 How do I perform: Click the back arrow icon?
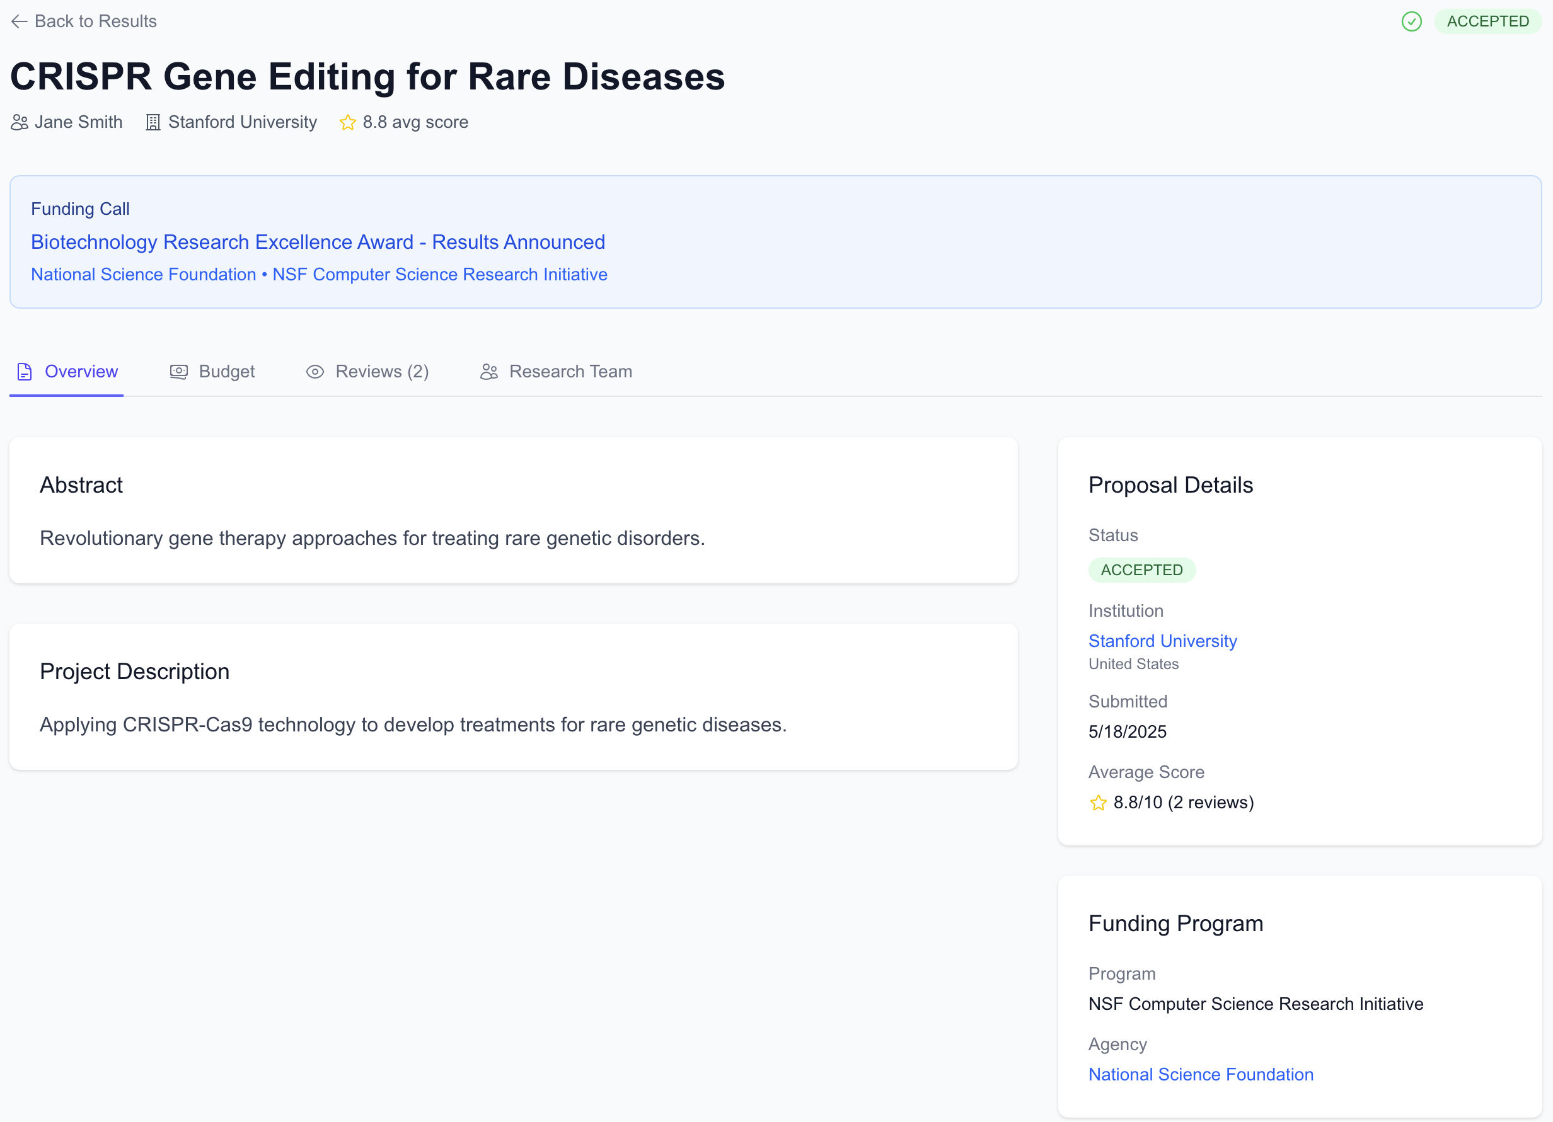[x=19, y=22]
